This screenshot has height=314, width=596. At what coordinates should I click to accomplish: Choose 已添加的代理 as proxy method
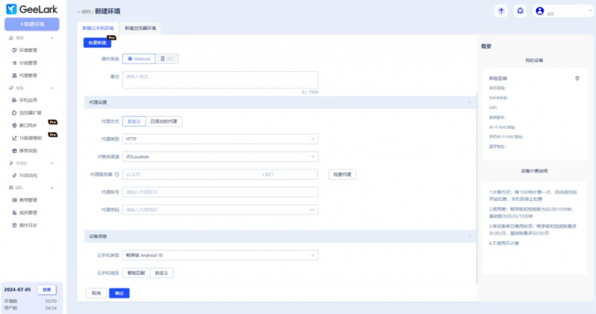(x=163, y=122)
